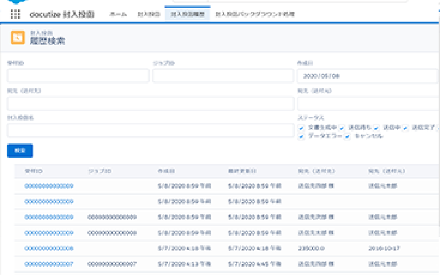The image size is (440, 275).
Task: Click the fifth column header 宛先（送付先）
Action: 316,171
